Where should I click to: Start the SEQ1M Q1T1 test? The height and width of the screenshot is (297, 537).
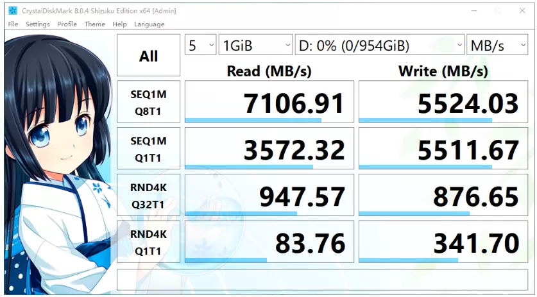[148, 149]
